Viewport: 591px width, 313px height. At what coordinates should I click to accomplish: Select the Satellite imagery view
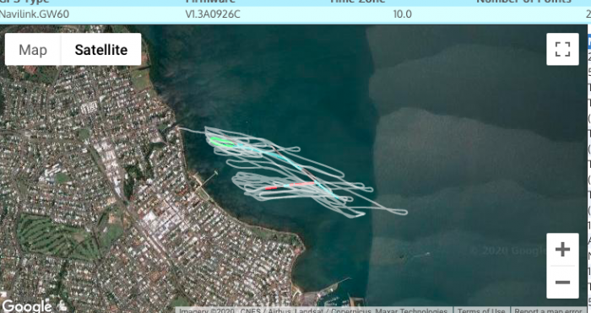101,49
